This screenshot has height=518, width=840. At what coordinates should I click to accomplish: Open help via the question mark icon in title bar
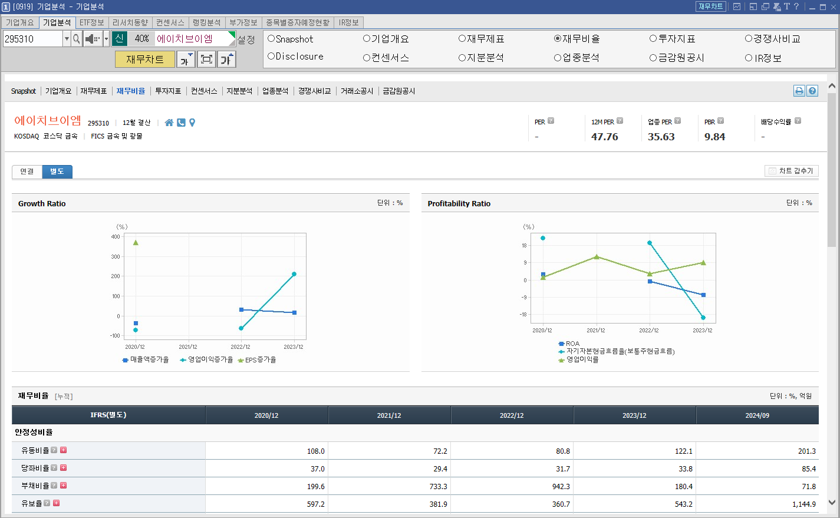796,6
